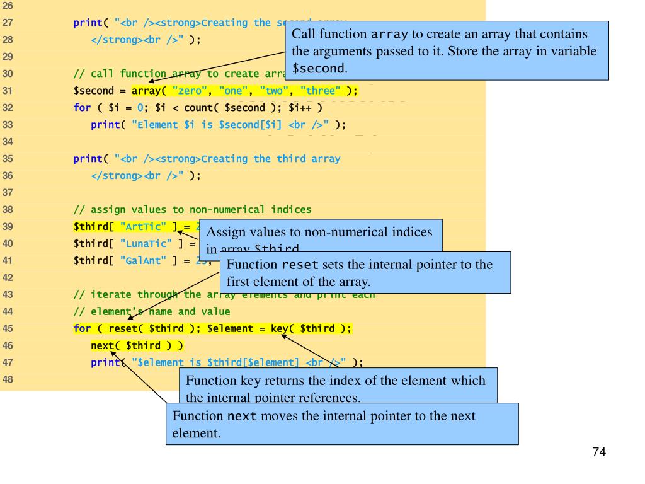Click the 'Creating the third array' text
This screenshot has width=645, height=484.
271,158
